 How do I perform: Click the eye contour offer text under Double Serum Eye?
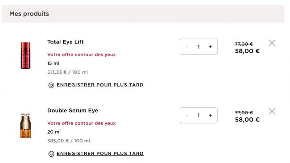81,123
